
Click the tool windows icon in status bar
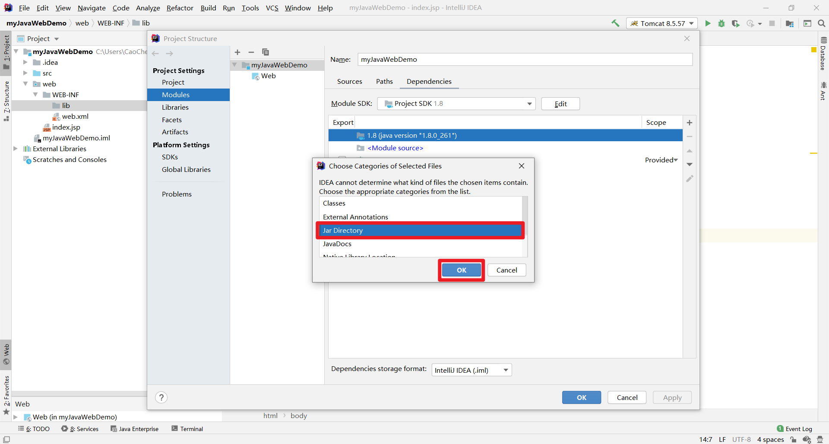[6, 440]
